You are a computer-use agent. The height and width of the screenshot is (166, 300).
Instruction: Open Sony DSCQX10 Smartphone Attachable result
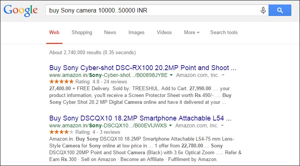(x=140, y=118)
